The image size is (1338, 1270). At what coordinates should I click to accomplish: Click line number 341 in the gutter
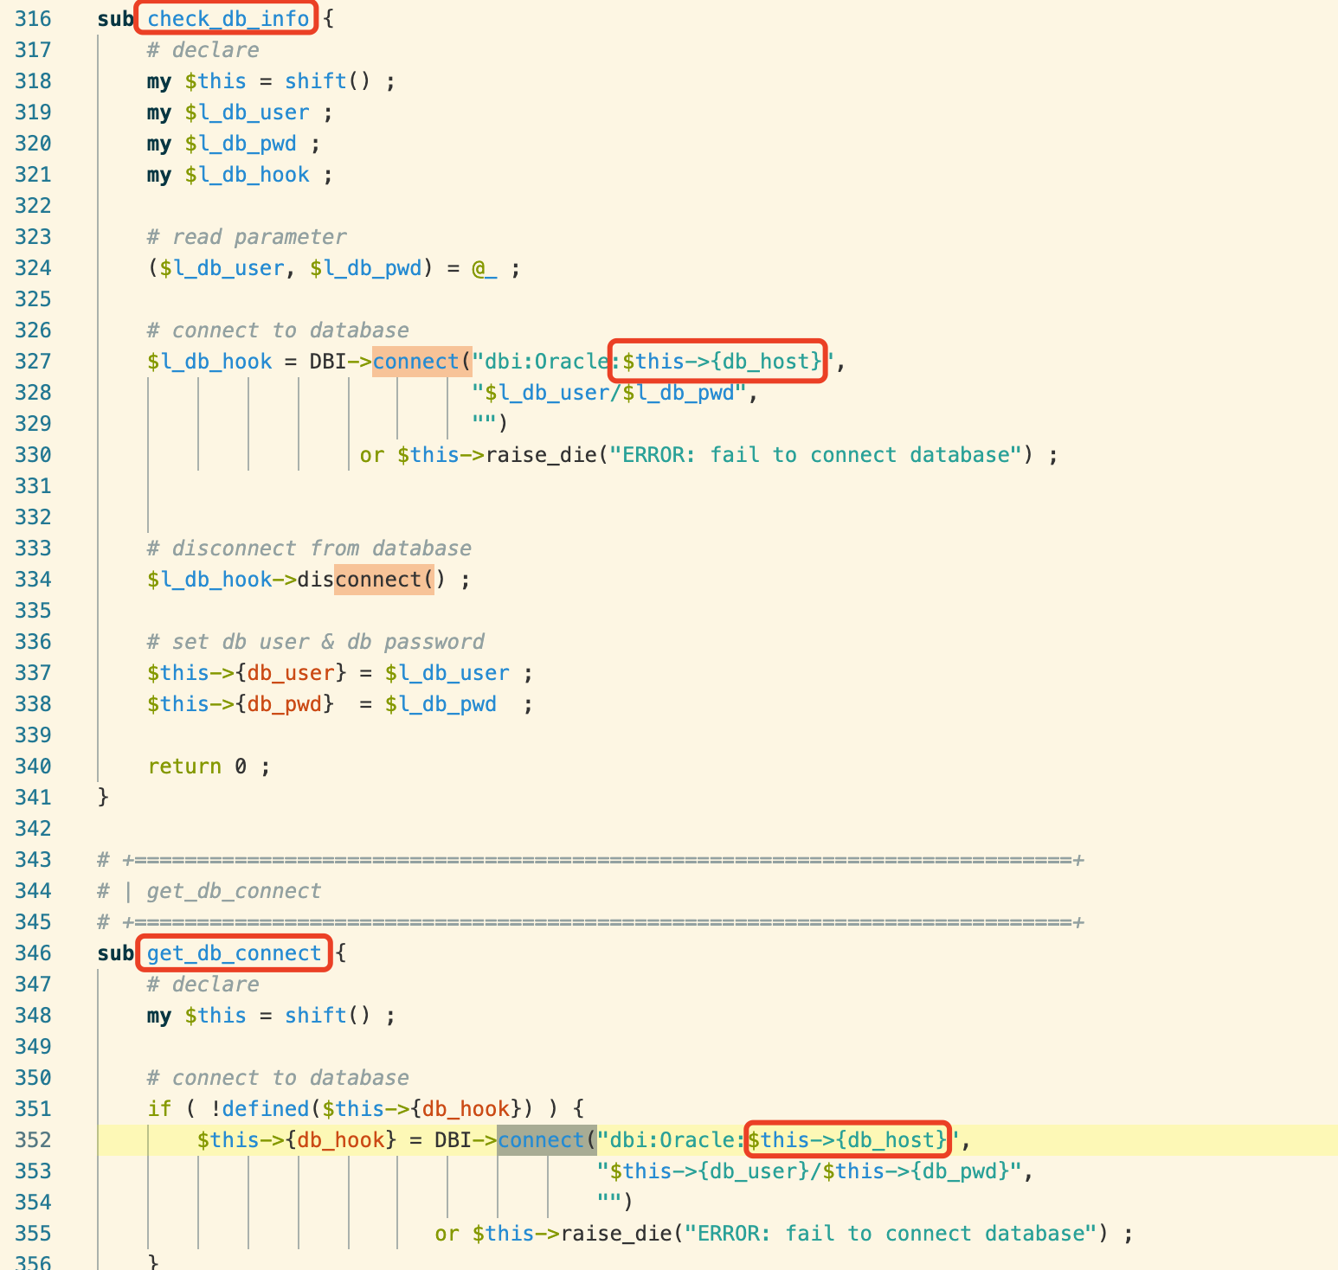[x=33, y=798]
